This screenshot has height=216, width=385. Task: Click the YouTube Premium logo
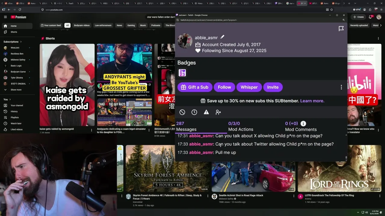pos(18,17)
